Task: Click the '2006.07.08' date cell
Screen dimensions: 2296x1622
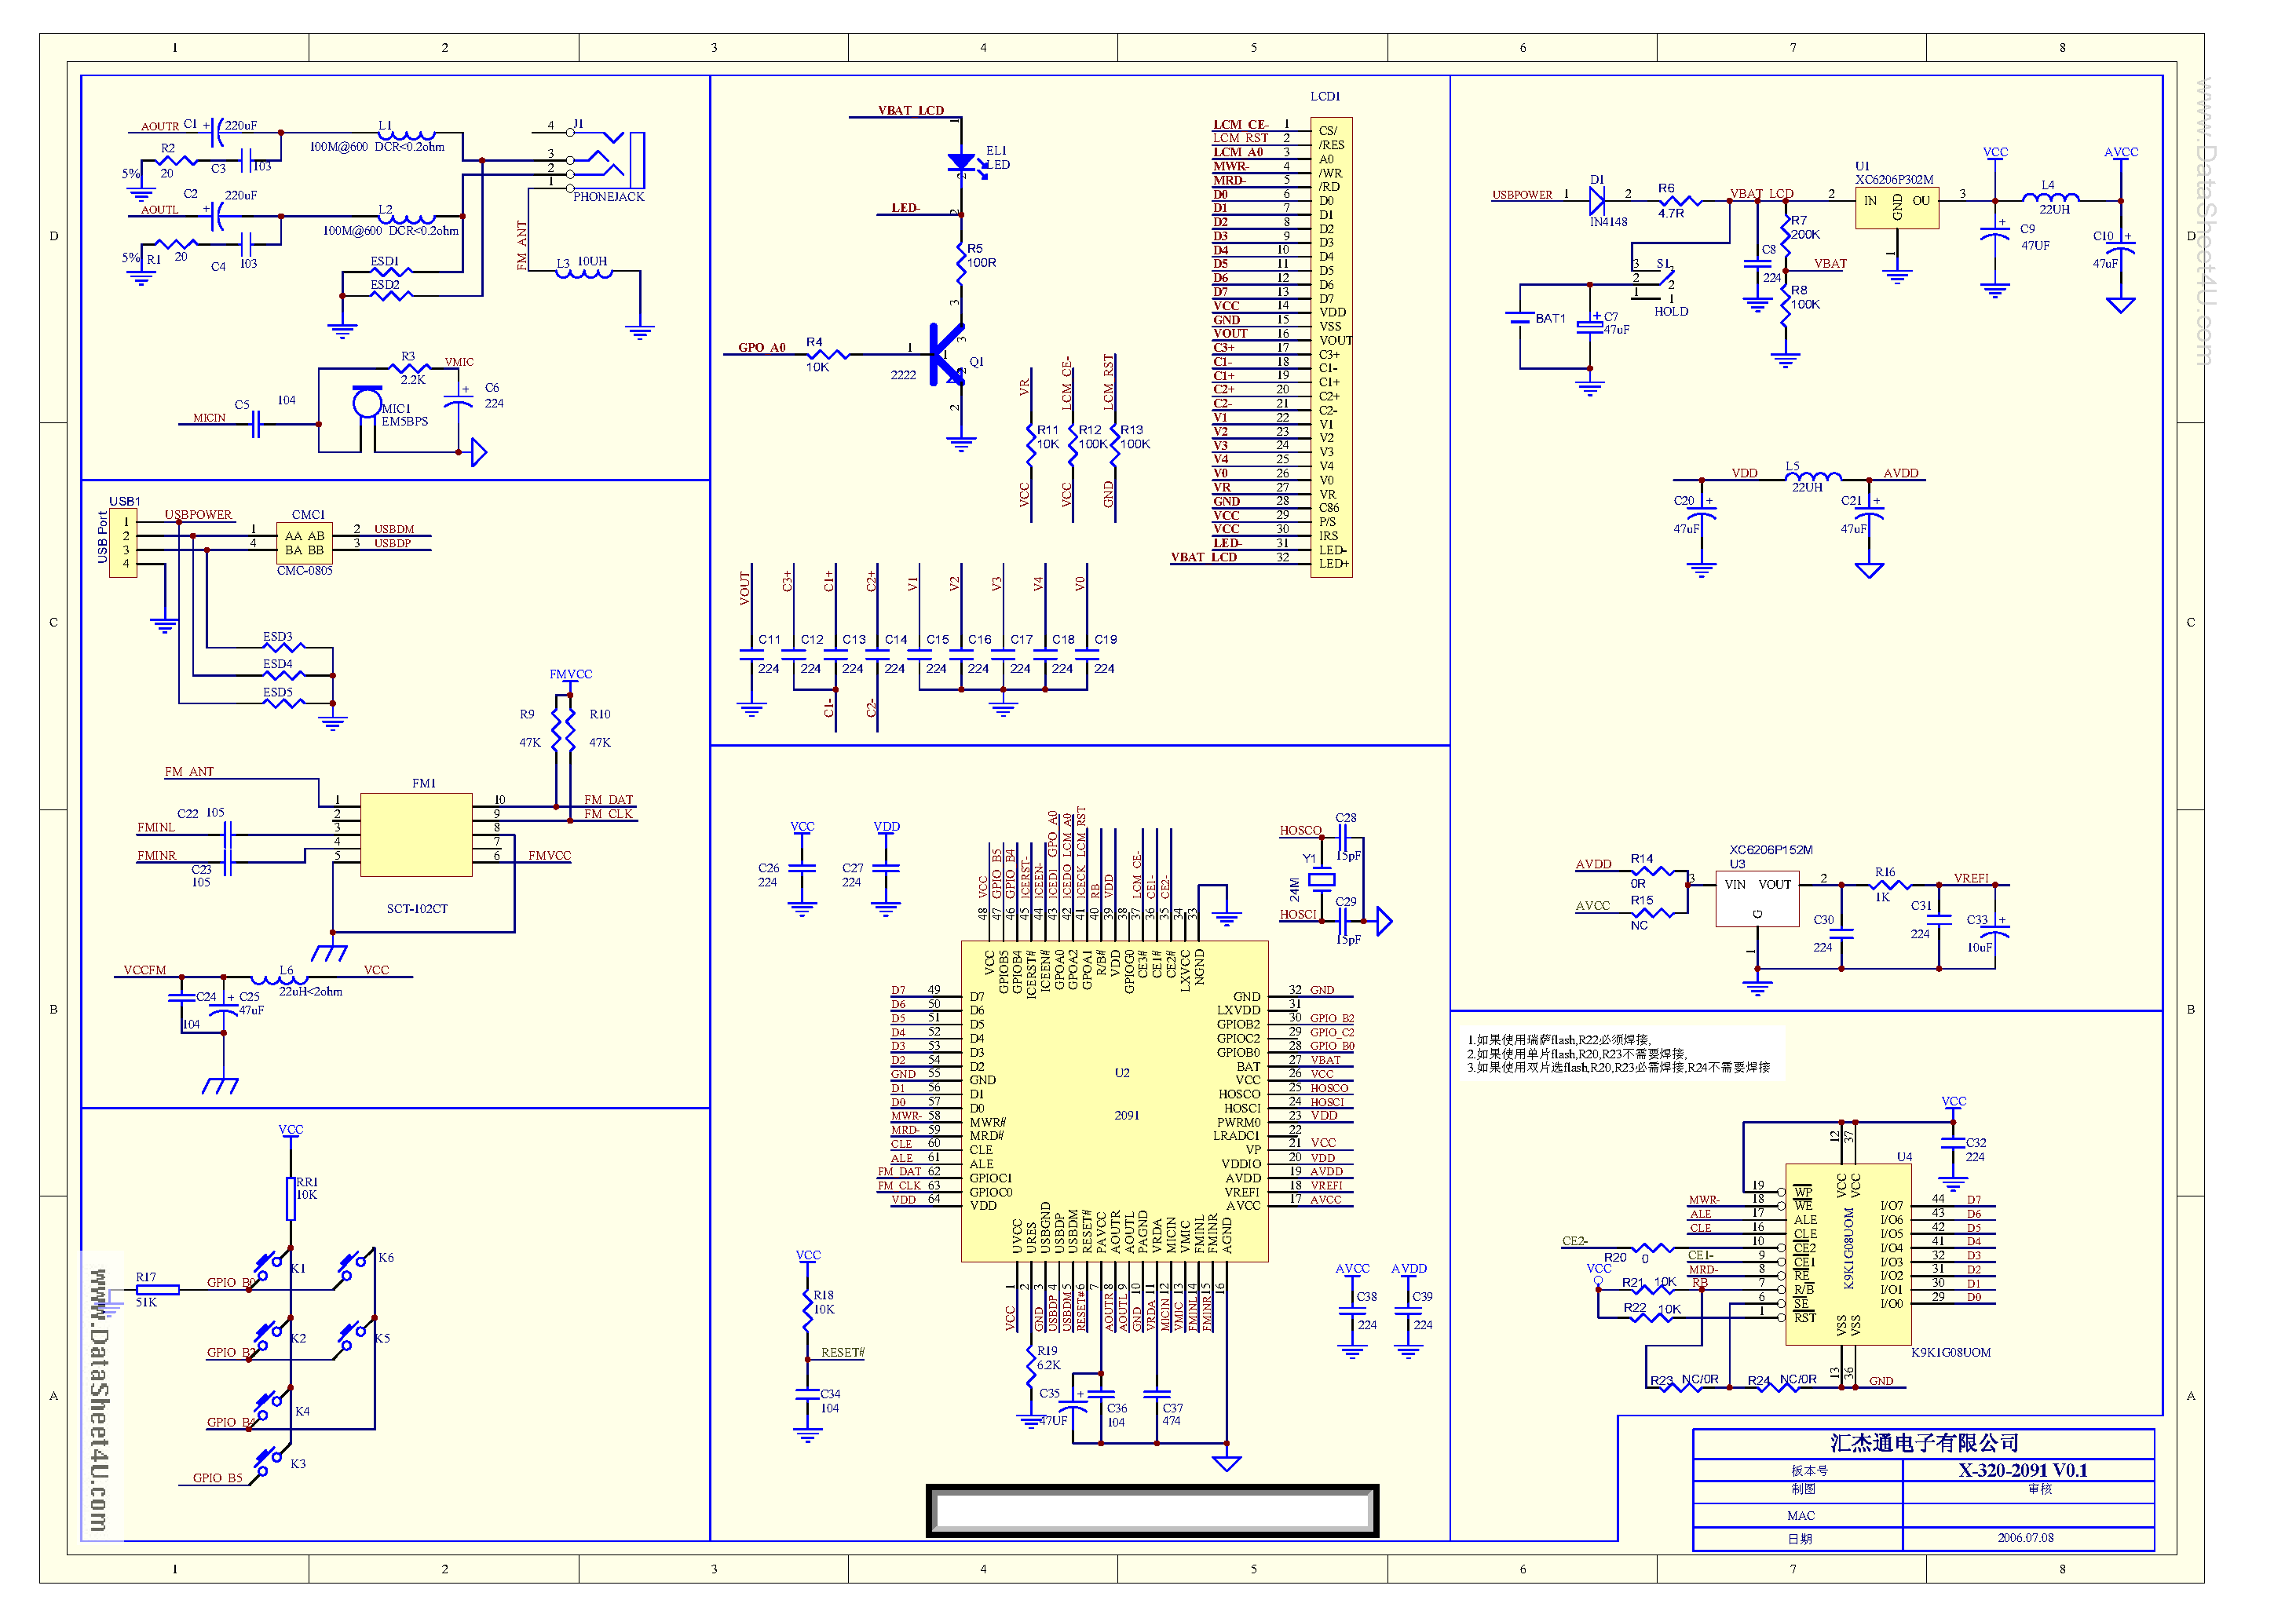Action: pyautogui.click(x=2027, y=1538)
